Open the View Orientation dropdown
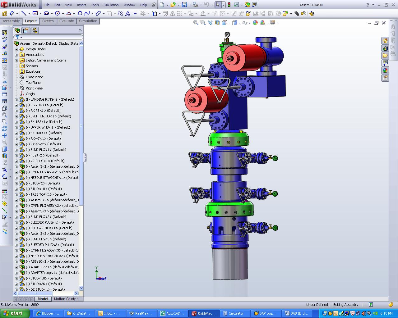Viewport: 398px width, 318px height. pyautogui.click(x=229, y=23)
